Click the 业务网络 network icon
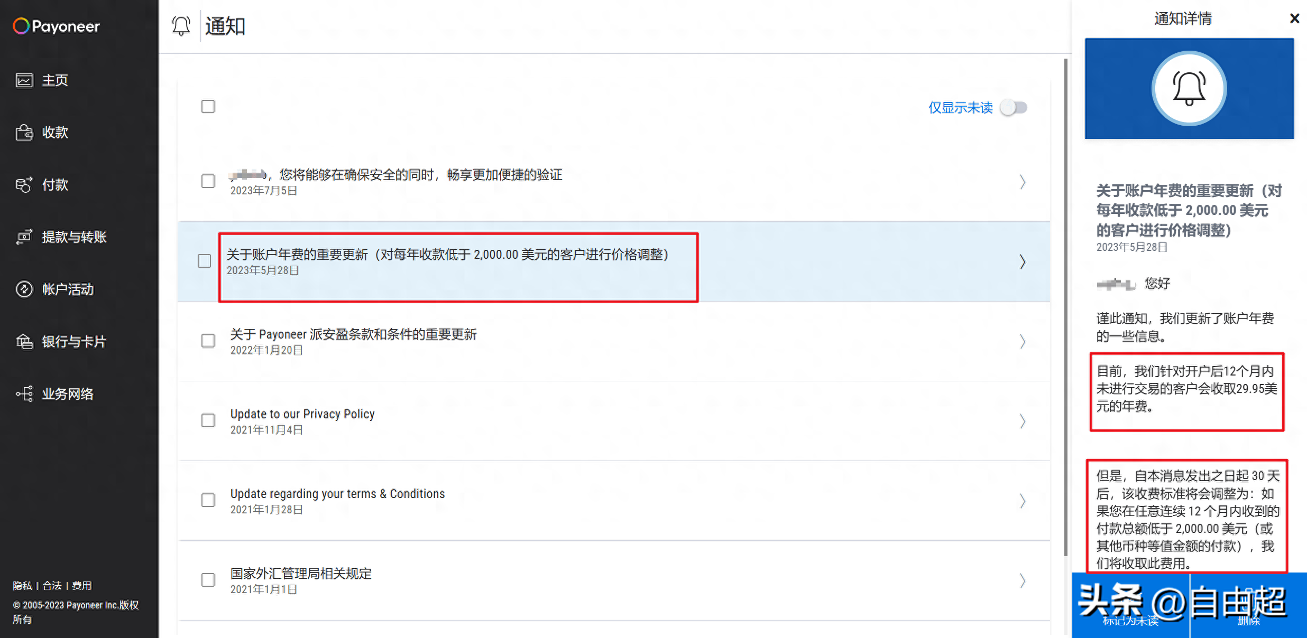Image resolution: width=1307 pixels, height=638 pixels. click(x=24, y=394)
